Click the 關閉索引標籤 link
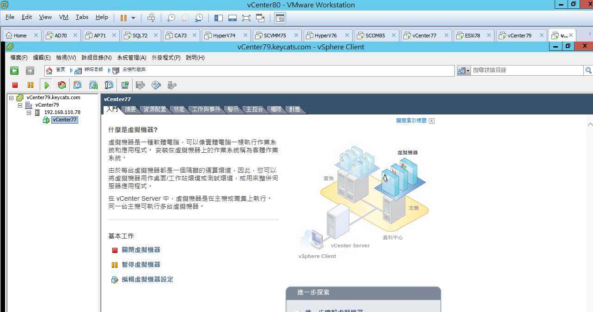593x312 pixels. click(x=411, y=121)
